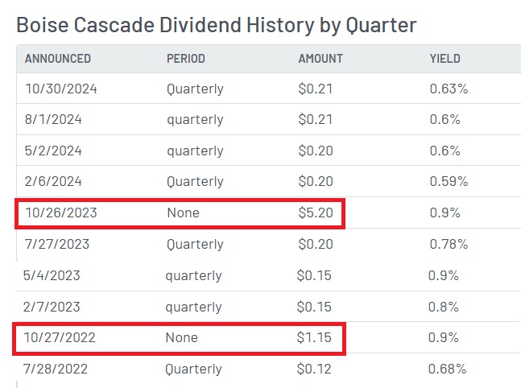Click the $1.15 dividend amount
The image size is (521, 388).
pos(313,337)
